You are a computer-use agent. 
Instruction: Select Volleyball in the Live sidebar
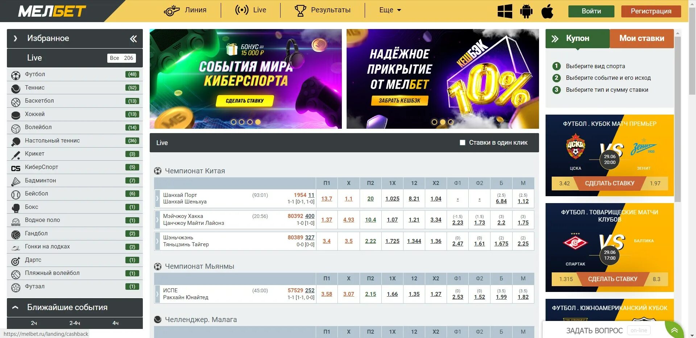[75, 127]
